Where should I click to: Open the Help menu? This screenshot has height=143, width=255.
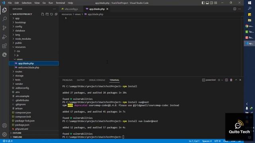(70, 3)
